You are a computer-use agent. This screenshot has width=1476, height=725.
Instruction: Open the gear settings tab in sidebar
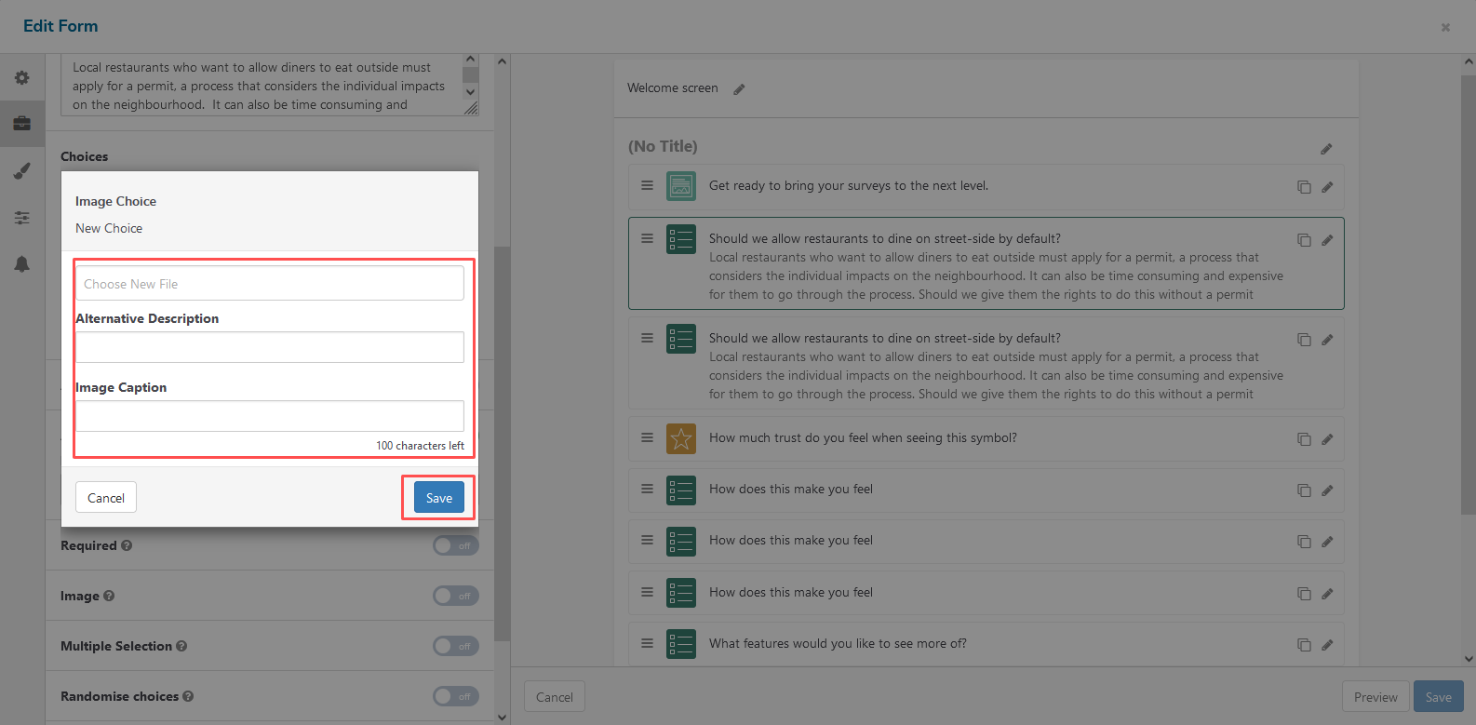(x=22, y=78)
